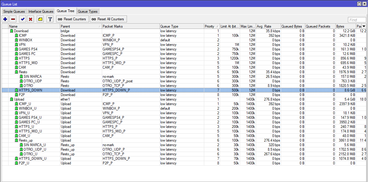Disable selected queue with red X icon

point(30,19)
